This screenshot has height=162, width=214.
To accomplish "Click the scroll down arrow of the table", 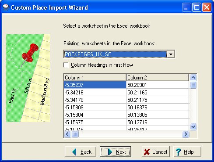I will (x=193, y=126).
